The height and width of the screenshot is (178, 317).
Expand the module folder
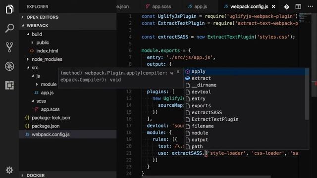pyautogui.click(x=49, y=85)
